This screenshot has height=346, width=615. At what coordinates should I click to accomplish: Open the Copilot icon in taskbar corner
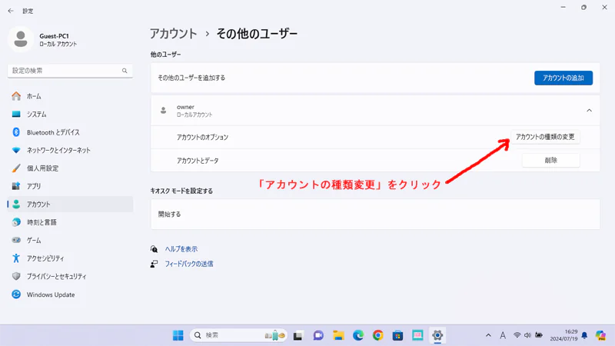coord(600,335)
